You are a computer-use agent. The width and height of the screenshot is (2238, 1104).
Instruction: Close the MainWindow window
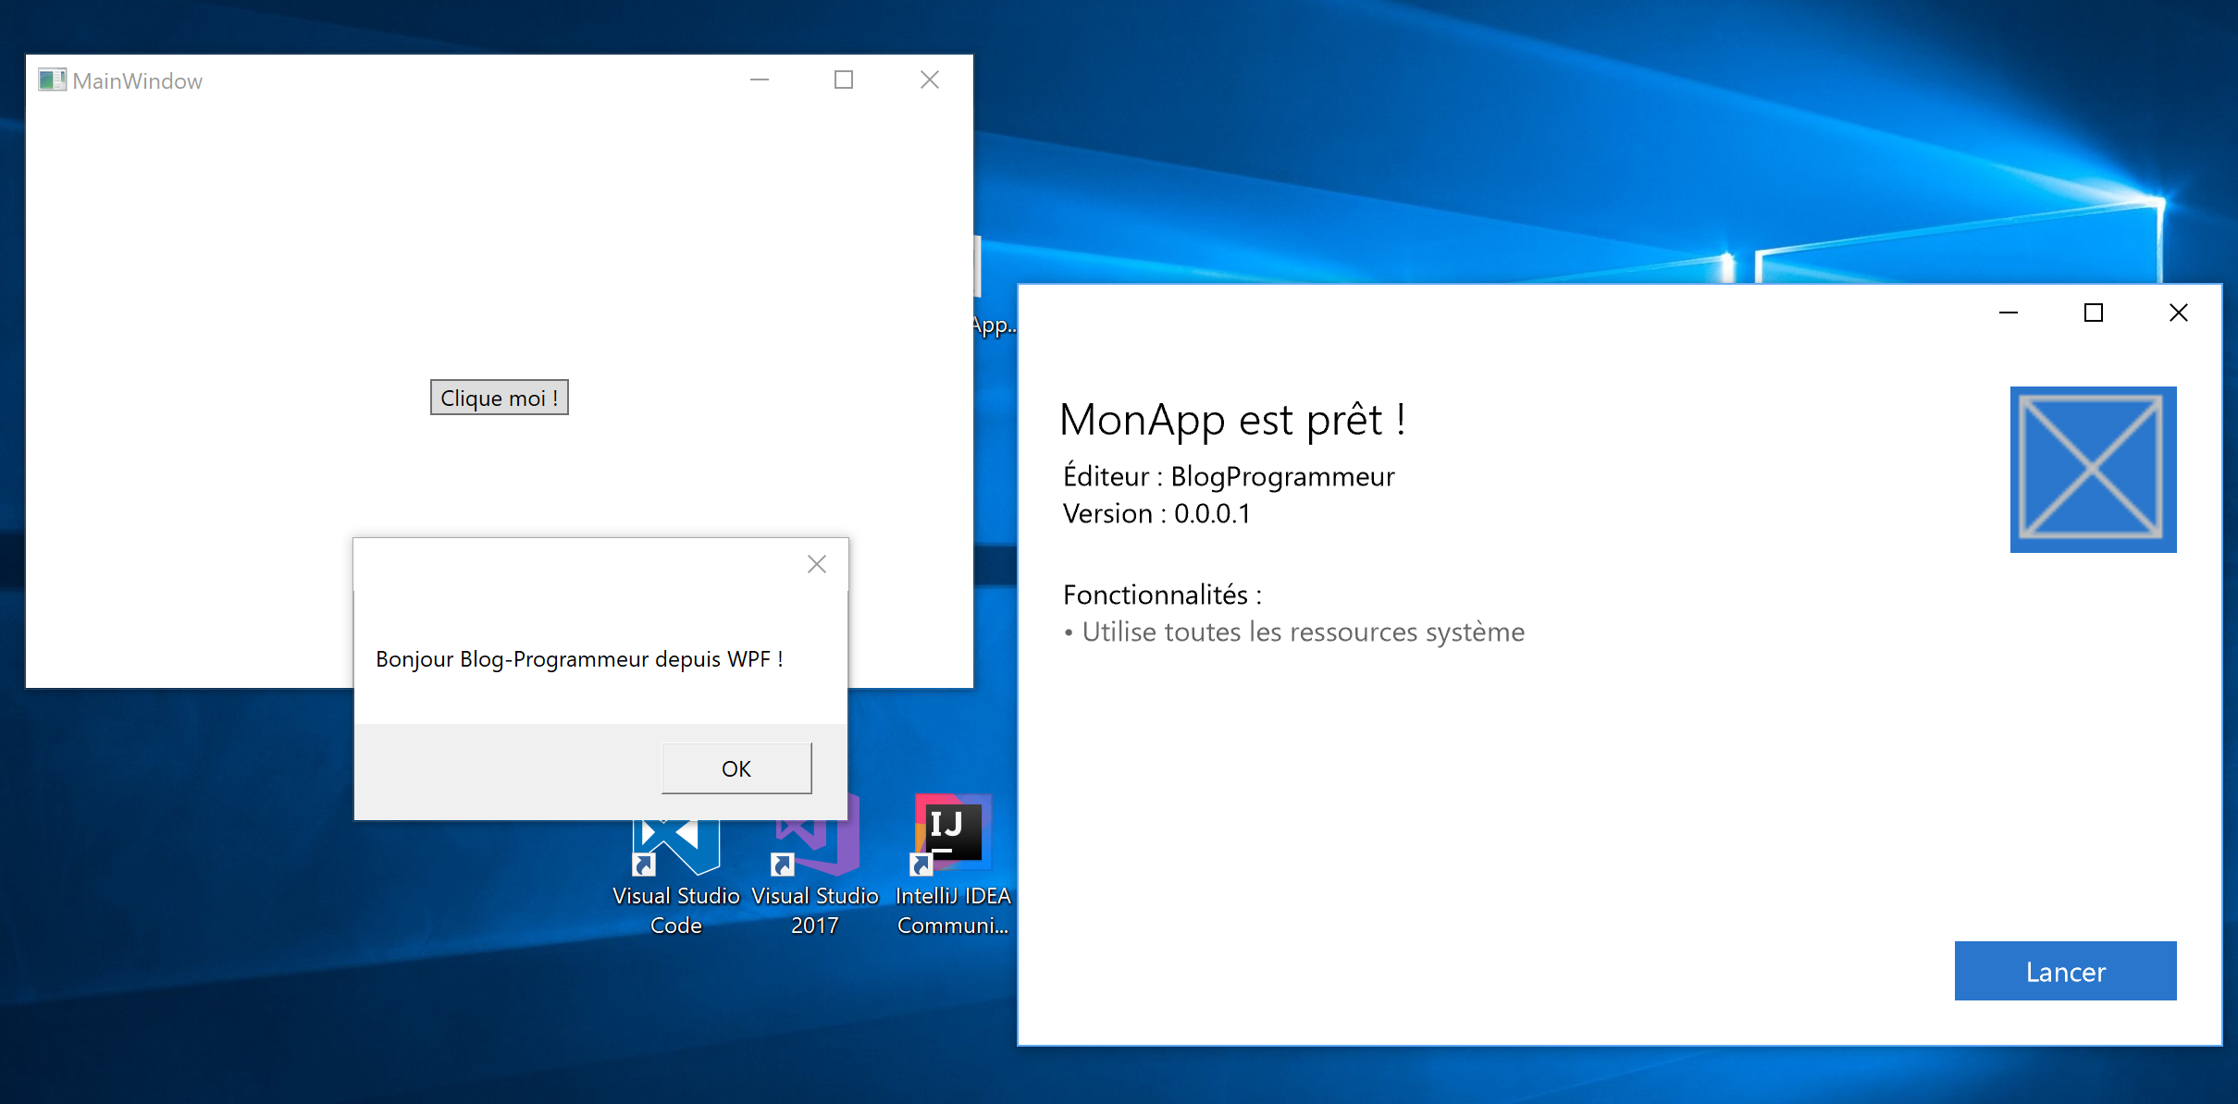coord(930,80)
